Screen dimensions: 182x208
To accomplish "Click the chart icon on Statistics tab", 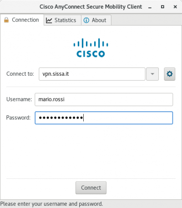I will (49, 21).
